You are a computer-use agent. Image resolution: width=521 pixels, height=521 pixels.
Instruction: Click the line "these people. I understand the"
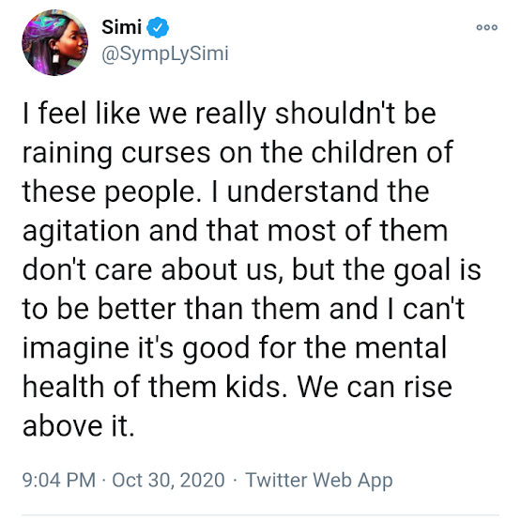[x=225, y=192]
